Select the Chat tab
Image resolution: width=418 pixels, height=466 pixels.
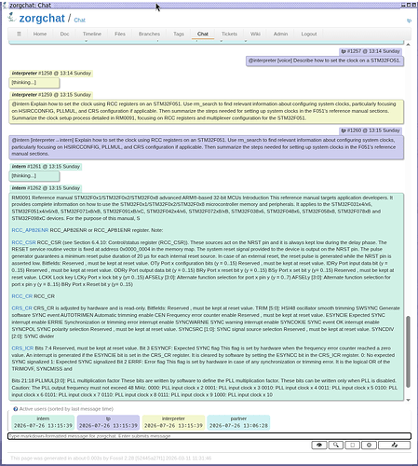(x=203, y=34)
